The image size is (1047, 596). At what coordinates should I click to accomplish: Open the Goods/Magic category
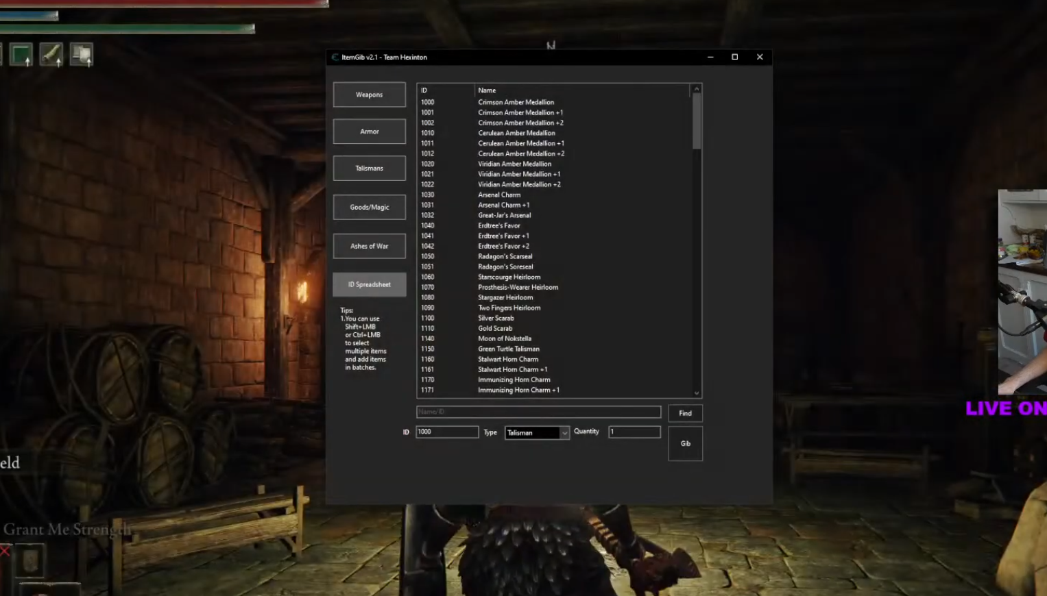(x=370, y=207)
